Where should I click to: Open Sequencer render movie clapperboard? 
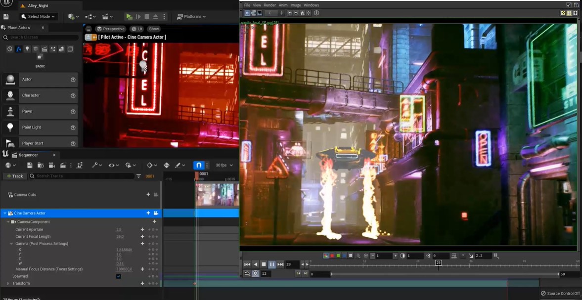[x=63, y=165]
